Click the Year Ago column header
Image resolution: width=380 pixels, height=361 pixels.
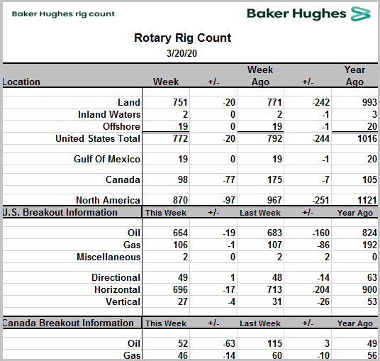[354, 76]
